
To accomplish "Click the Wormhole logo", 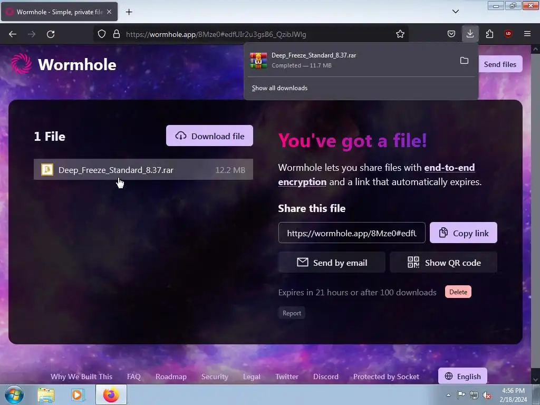I will click(63, 64).
